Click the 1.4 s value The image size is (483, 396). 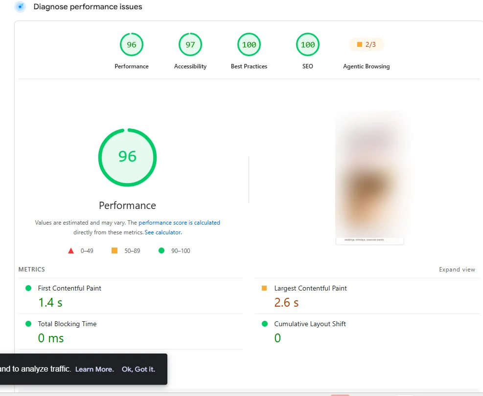click(x=50, y=303)
